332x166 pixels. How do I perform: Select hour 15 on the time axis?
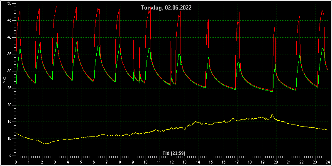(x=211, y=162)
